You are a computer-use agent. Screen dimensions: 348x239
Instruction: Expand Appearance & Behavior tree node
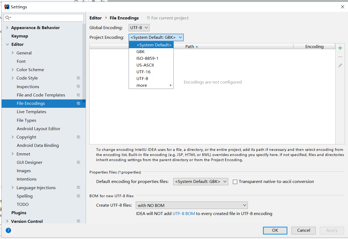pyautogui.click(x=7, y=28)
